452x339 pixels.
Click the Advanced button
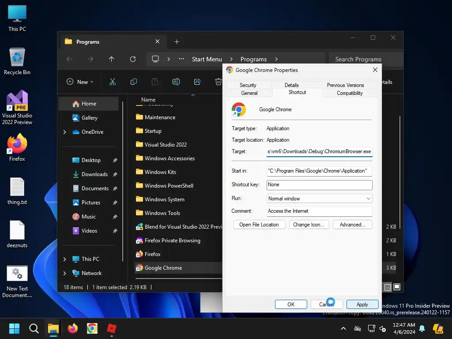pyautogui.click(x=353, y=225)
